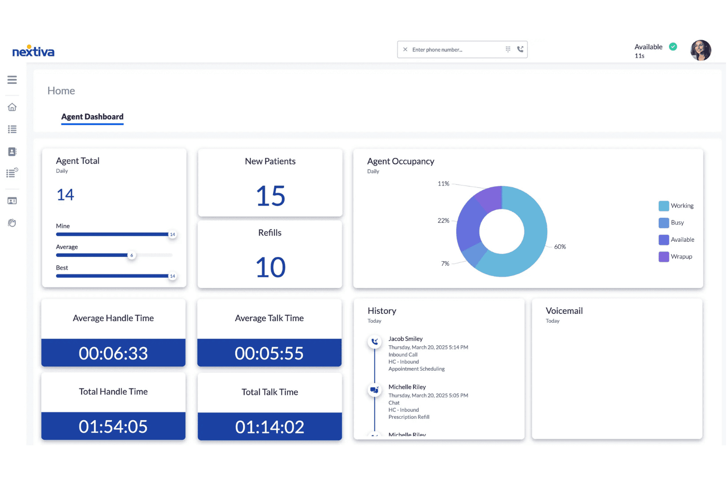727x484 pixels.
Task: Click Average Handle Time 00:06:33
Action: 113,353
